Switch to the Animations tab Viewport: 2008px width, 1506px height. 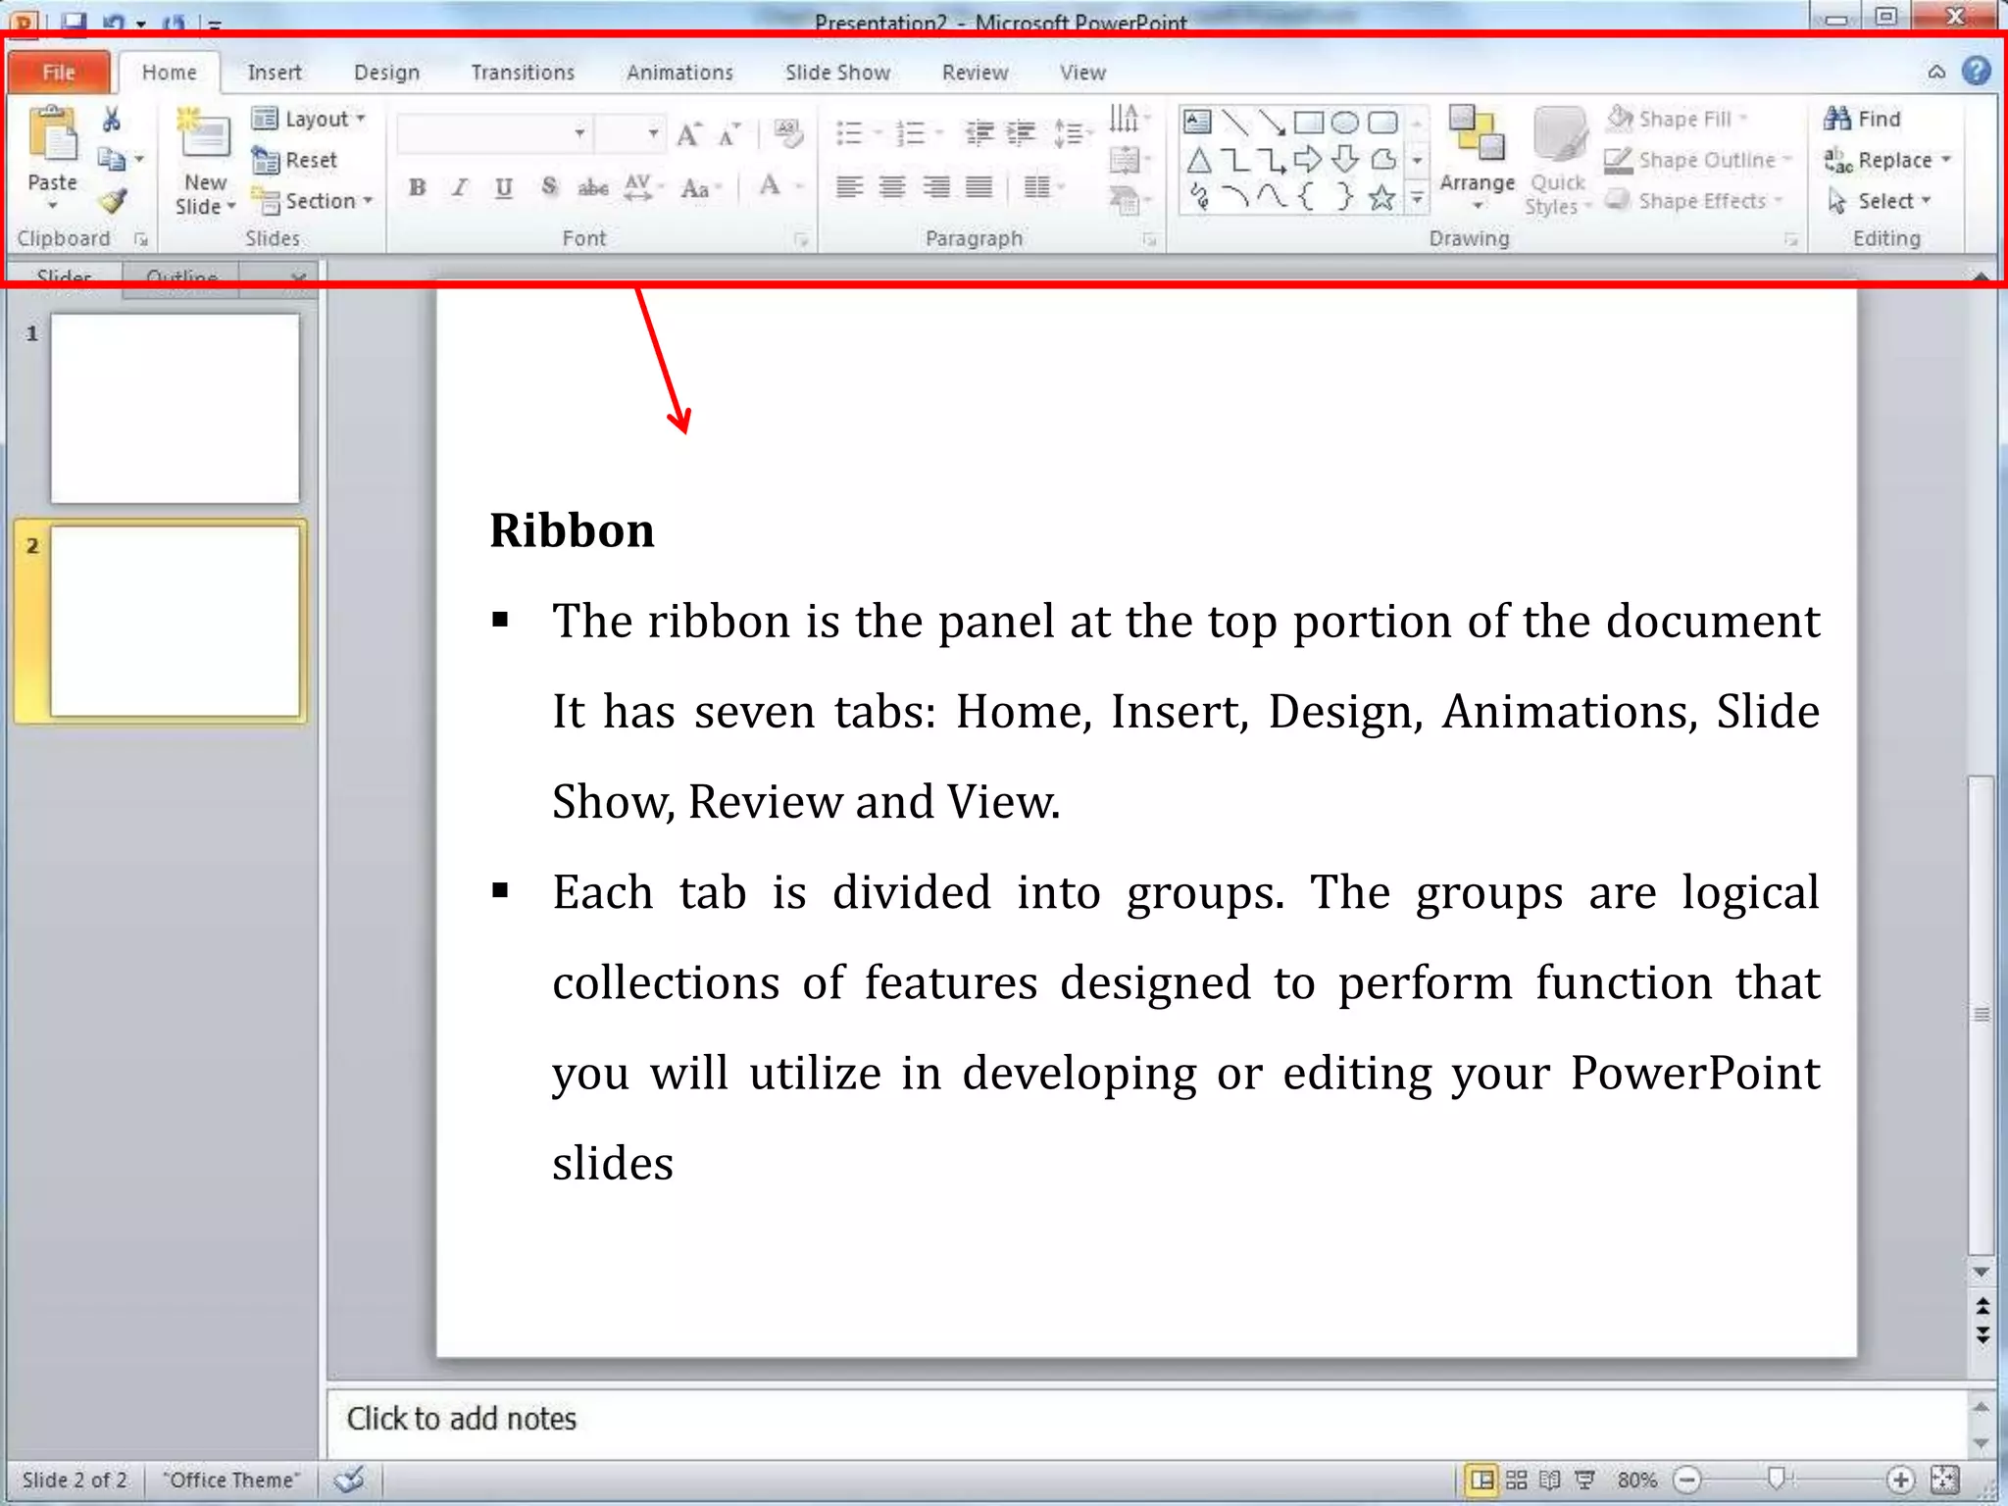[x=679, y=73]
